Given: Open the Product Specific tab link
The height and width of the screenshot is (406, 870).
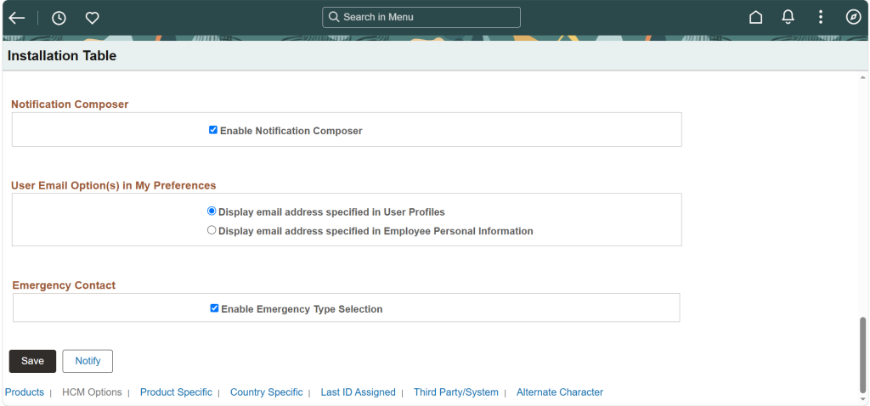Looking at the screenshot, I should pos(176,392).
